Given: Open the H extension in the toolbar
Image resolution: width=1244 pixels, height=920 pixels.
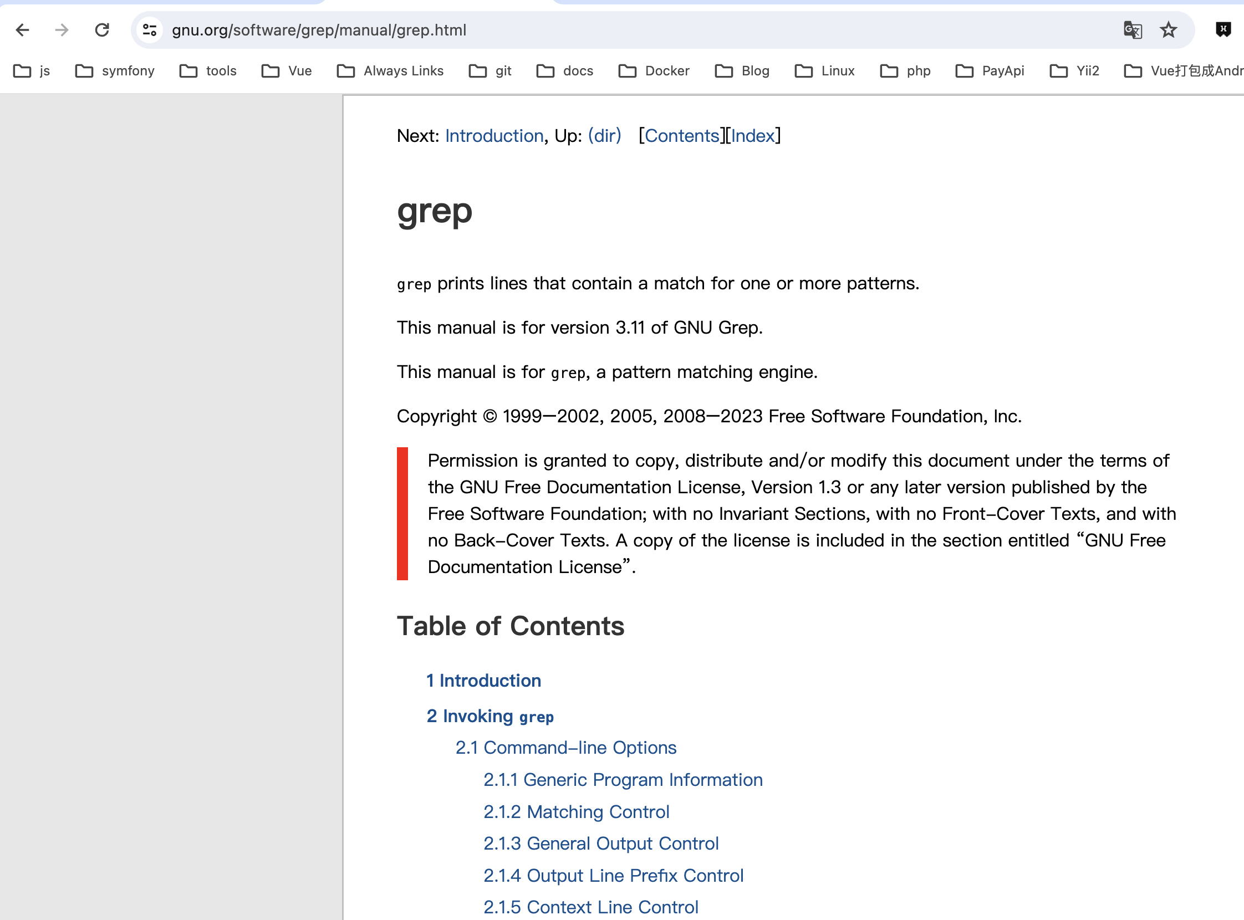Looking at the screenshot, I should (x=1222, y=30).
